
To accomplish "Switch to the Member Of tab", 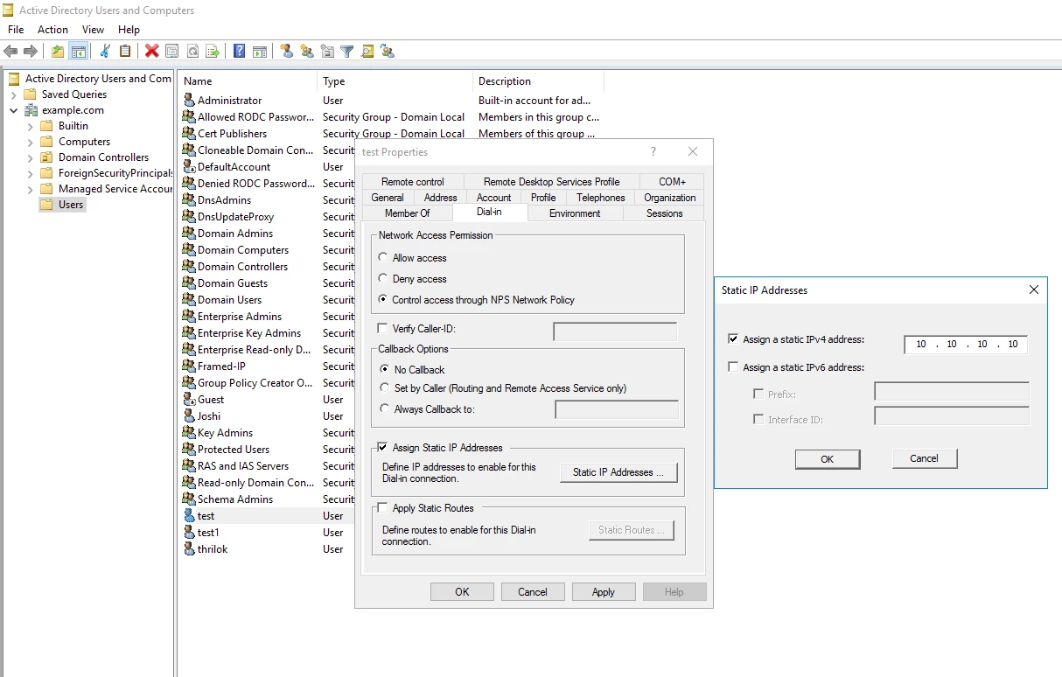I will click(408, 213).
